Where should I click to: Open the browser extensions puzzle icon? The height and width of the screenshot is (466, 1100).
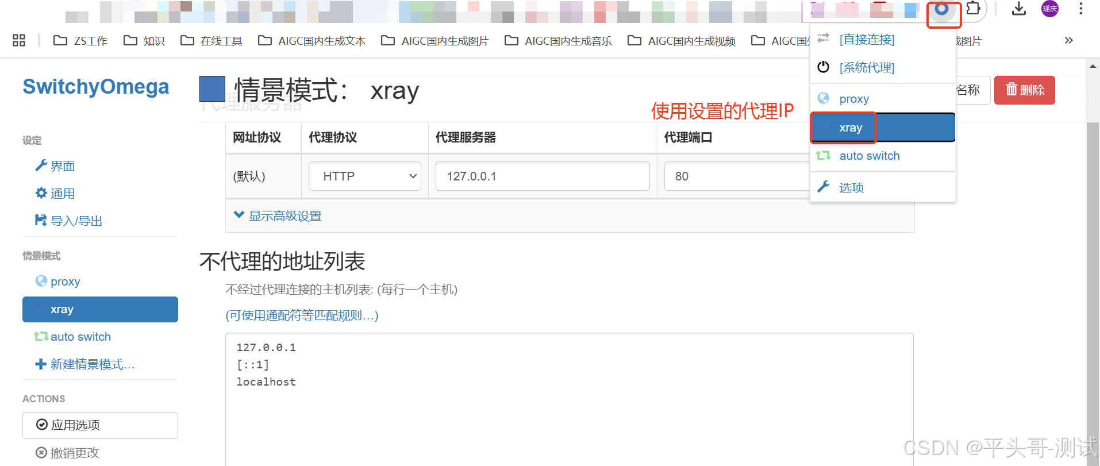973,9
